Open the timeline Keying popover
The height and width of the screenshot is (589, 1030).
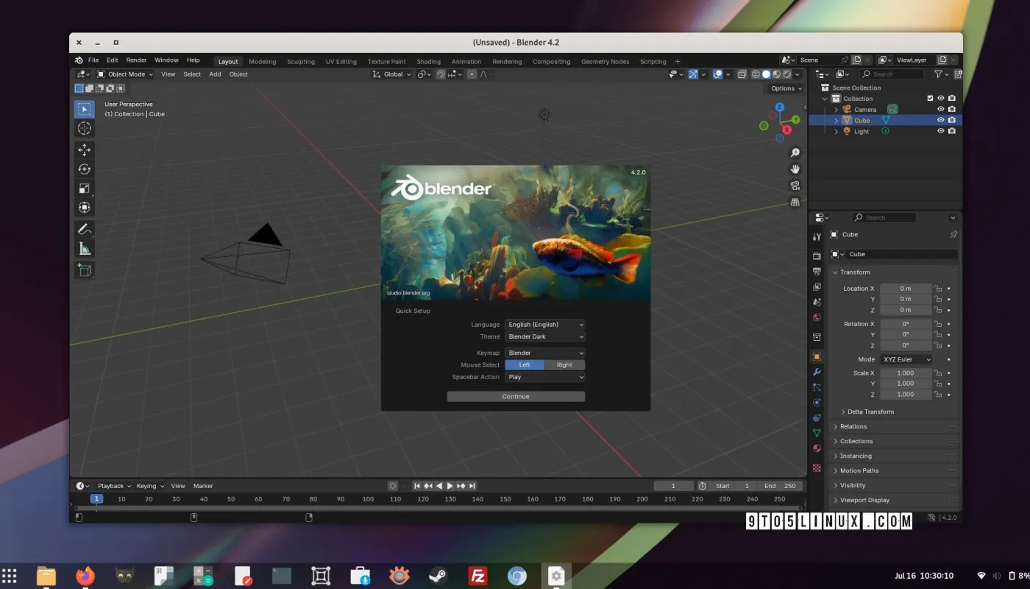[149, 486]
